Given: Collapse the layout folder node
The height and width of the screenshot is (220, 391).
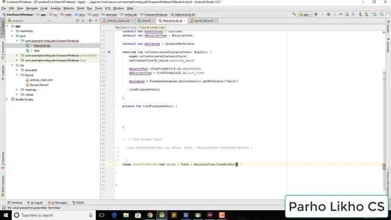Looking at the screenshot, I should click(x=17, y=75).
